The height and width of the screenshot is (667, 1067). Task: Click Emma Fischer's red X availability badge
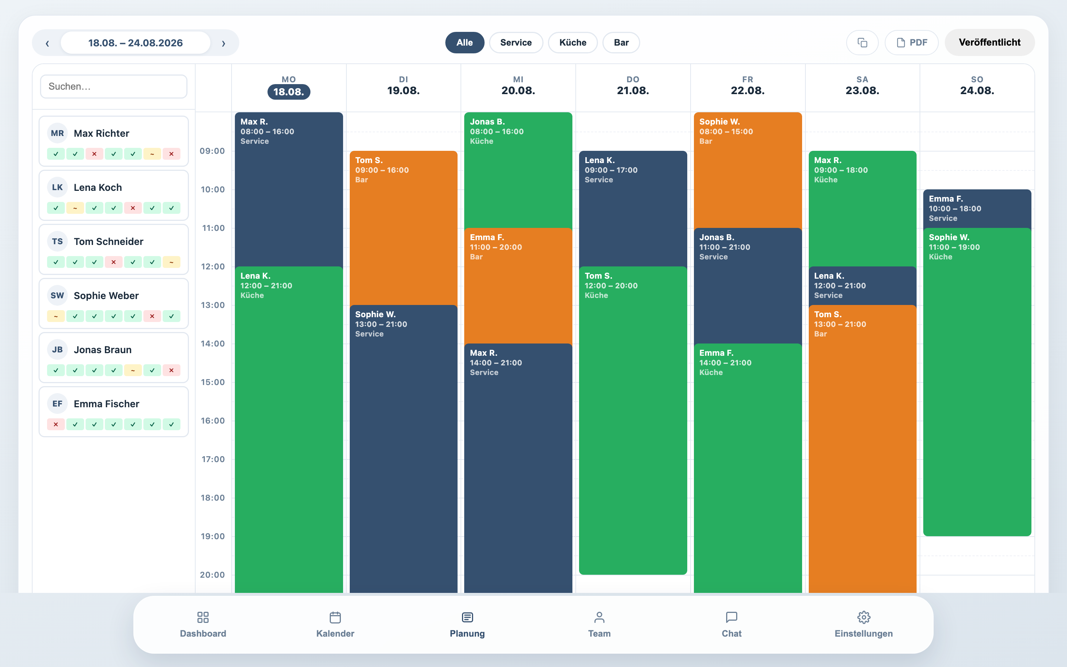[x=56, y=424]
